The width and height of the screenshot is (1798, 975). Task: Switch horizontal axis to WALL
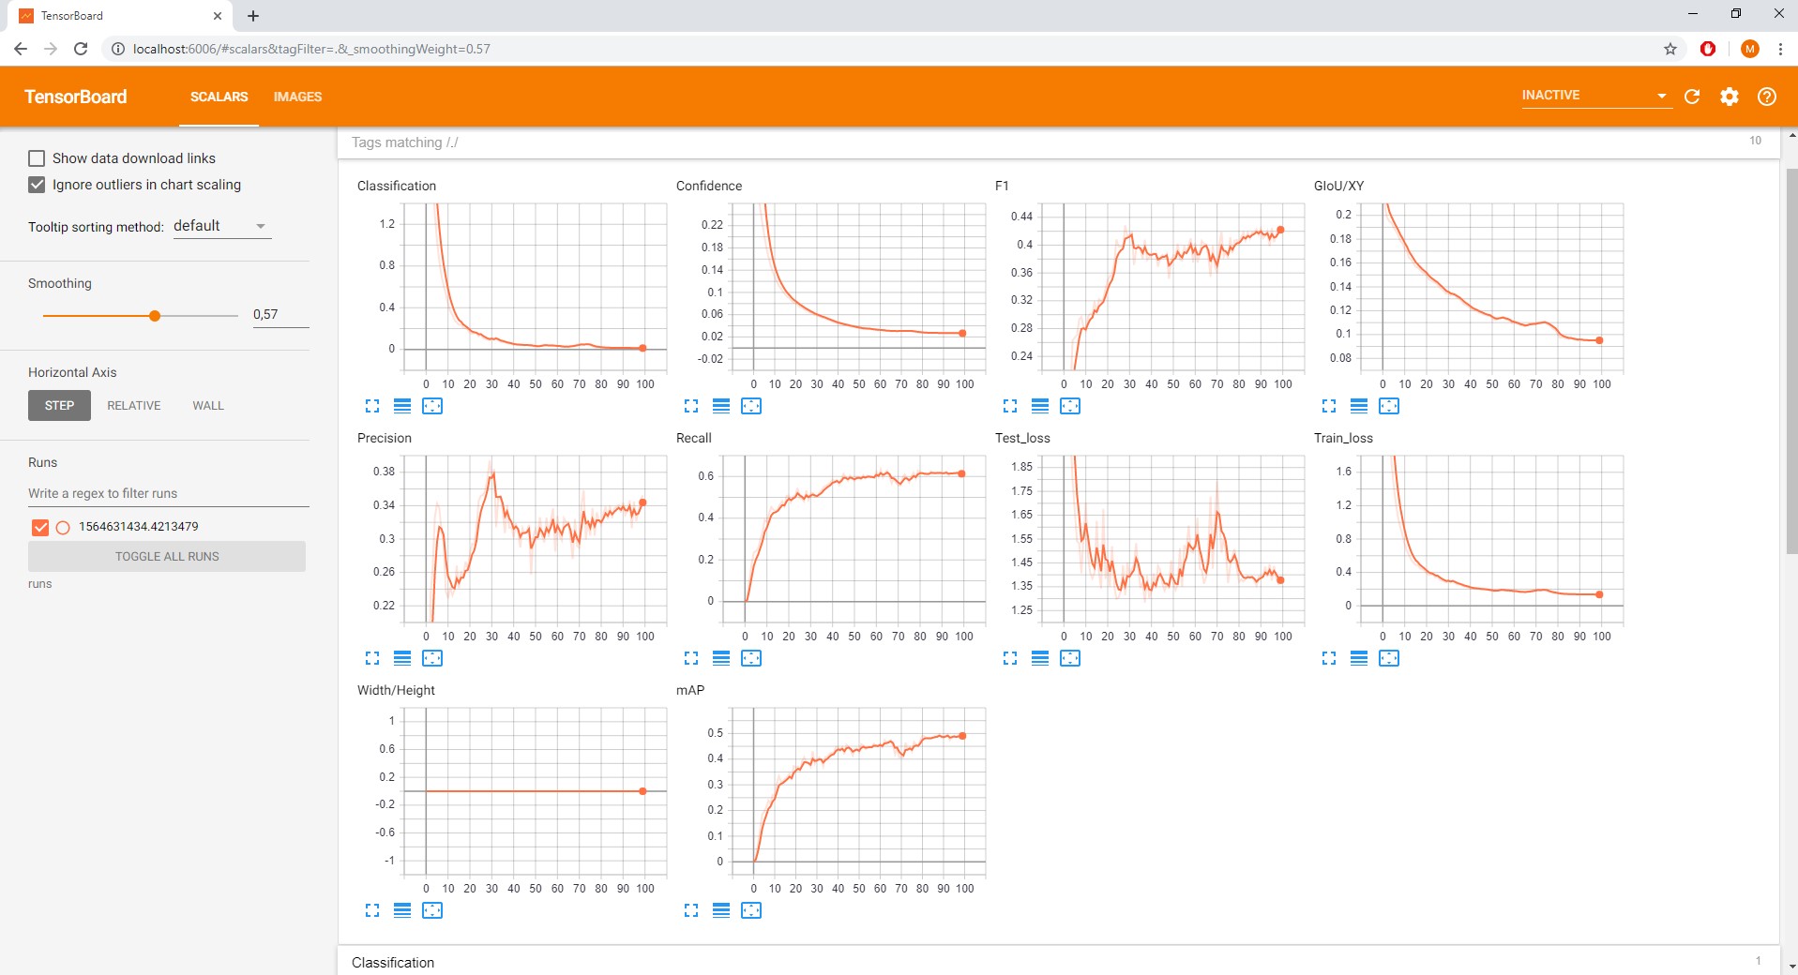[x=207, y=405]
